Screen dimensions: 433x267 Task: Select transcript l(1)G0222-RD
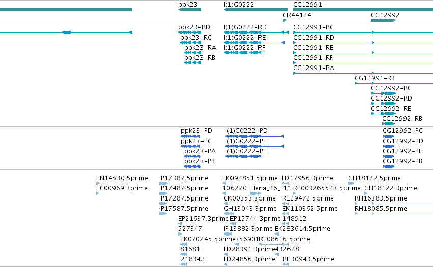(256, 32)
